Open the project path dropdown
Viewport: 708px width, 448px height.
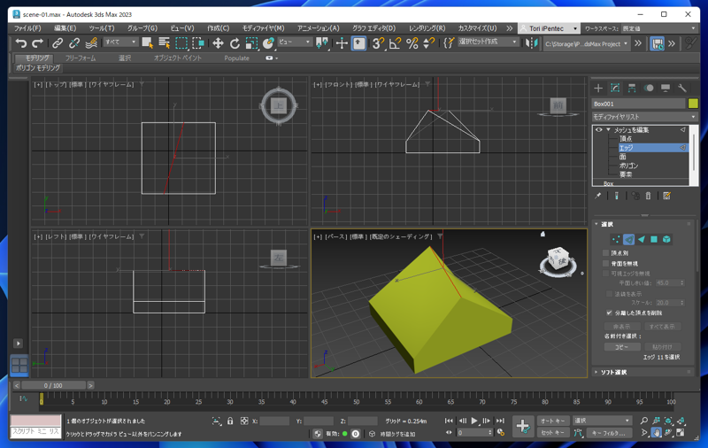[586, 43]
